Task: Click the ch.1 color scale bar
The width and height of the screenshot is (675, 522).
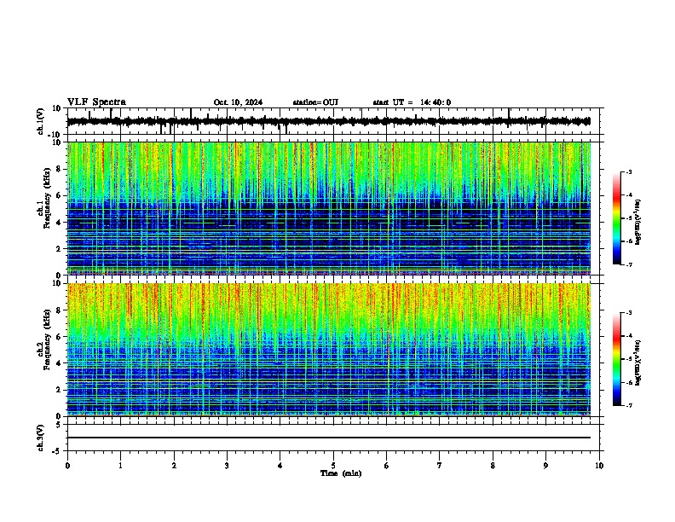Action: [617, 218]
